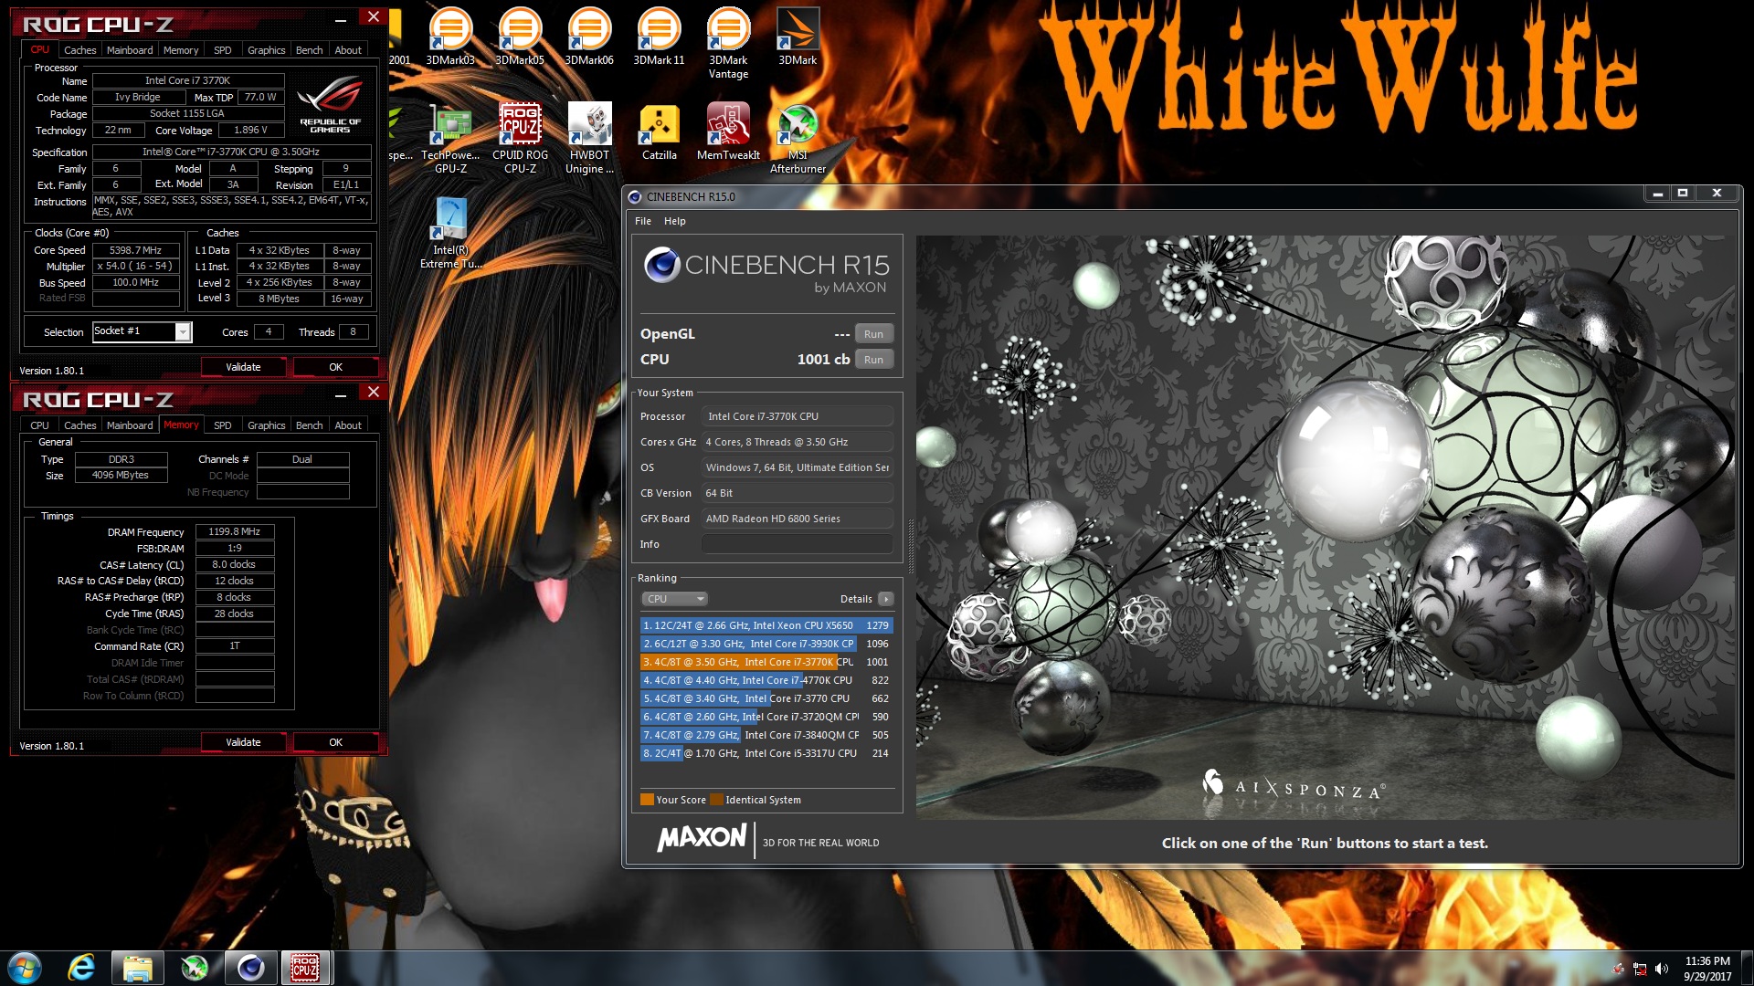The width and height of the screenshot is (1754, 986).
Task: Select i5-3317U ranking row
Action: 766,753
